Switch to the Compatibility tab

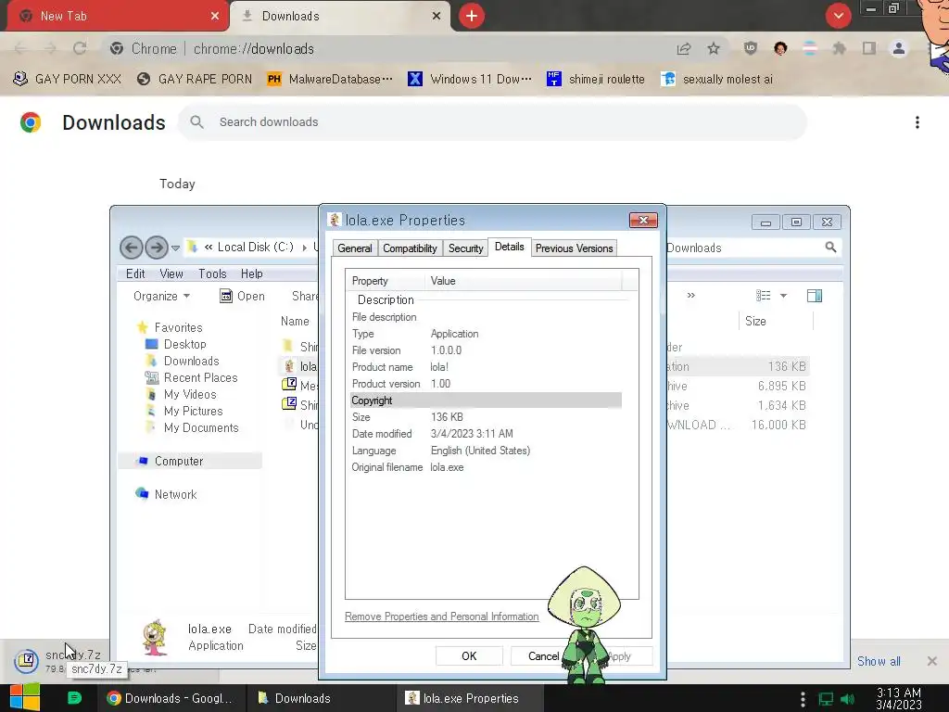click(x=410, y=248)
